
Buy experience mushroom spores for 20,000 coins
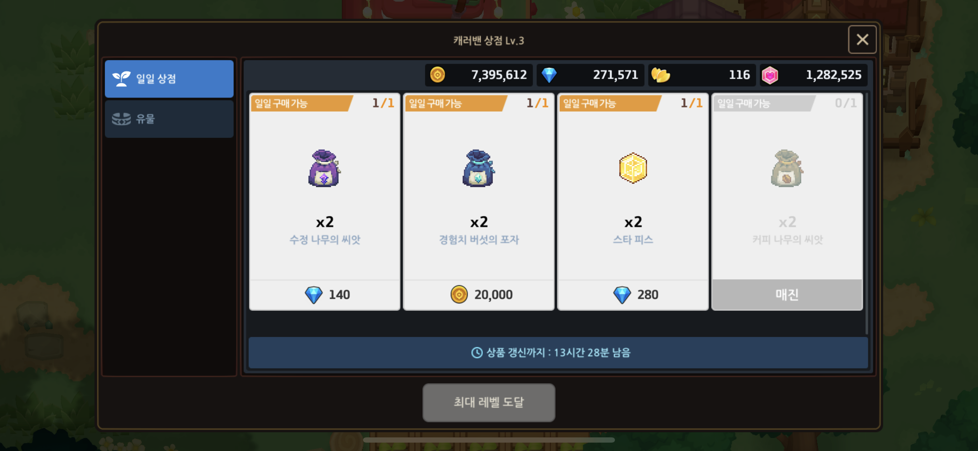click(479, 295)
